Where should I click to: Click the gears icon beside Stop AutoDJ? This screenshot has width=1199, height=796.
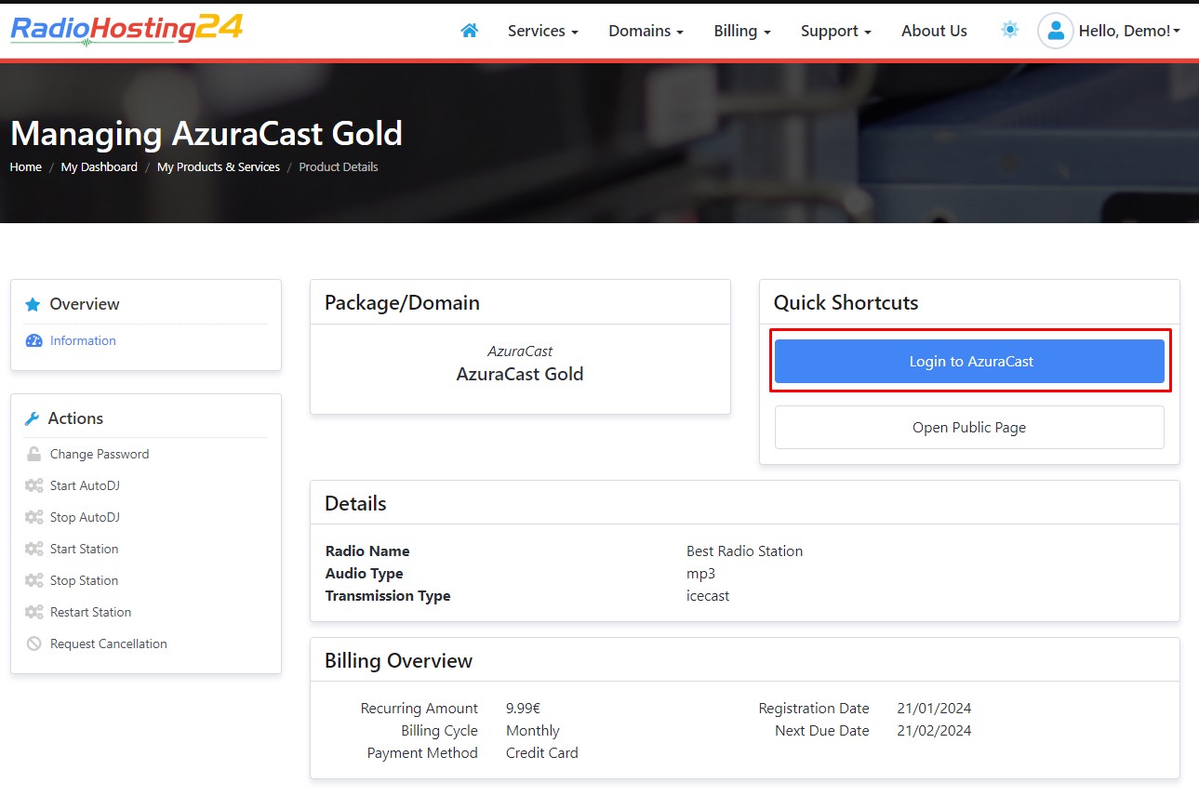pos(34,517)
